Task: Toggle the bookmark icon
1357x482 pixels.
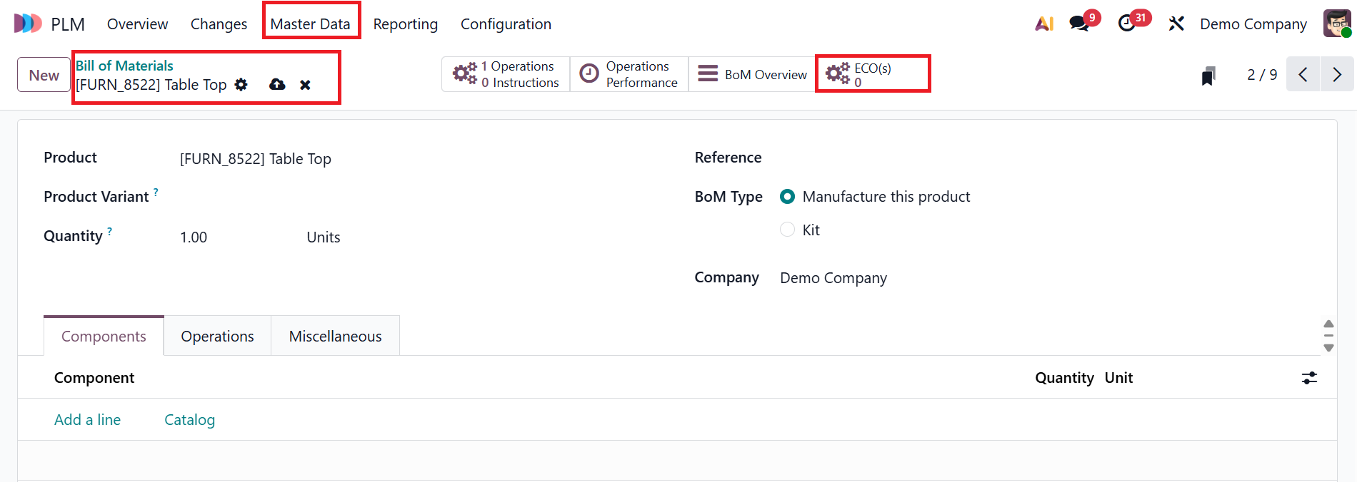Action: pos(1207,74)
